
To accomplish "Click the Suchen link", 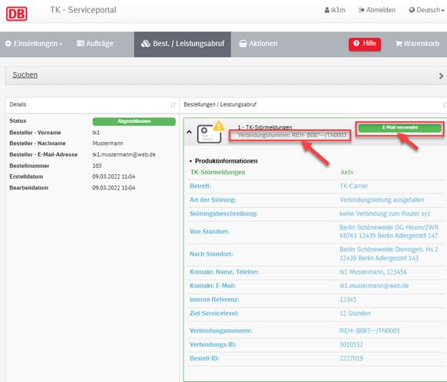I will (25, 75).
